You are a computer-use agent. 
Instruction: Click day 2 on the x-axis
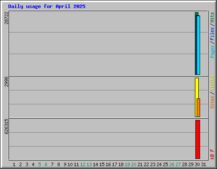click(20, 164)
